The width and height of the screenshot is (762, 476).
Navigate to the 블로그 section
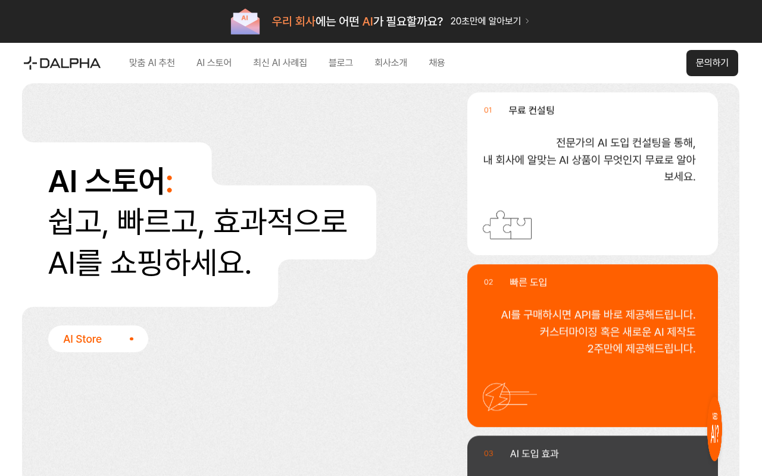click(340, 62)
